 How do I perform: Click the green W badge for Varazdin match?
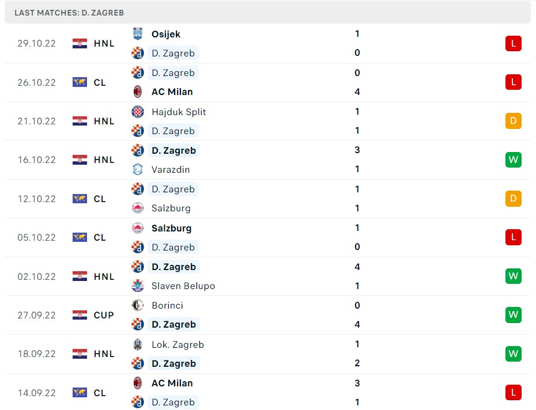point(513,160)
